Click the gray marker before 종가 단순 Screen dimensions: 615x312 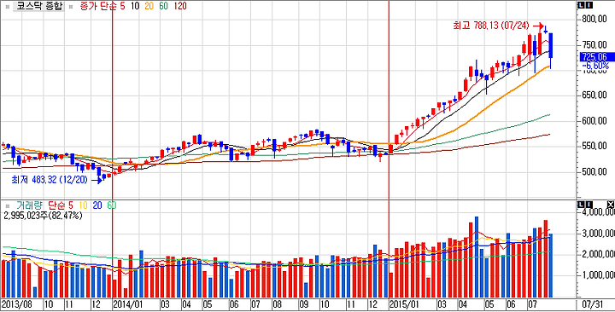71,7
